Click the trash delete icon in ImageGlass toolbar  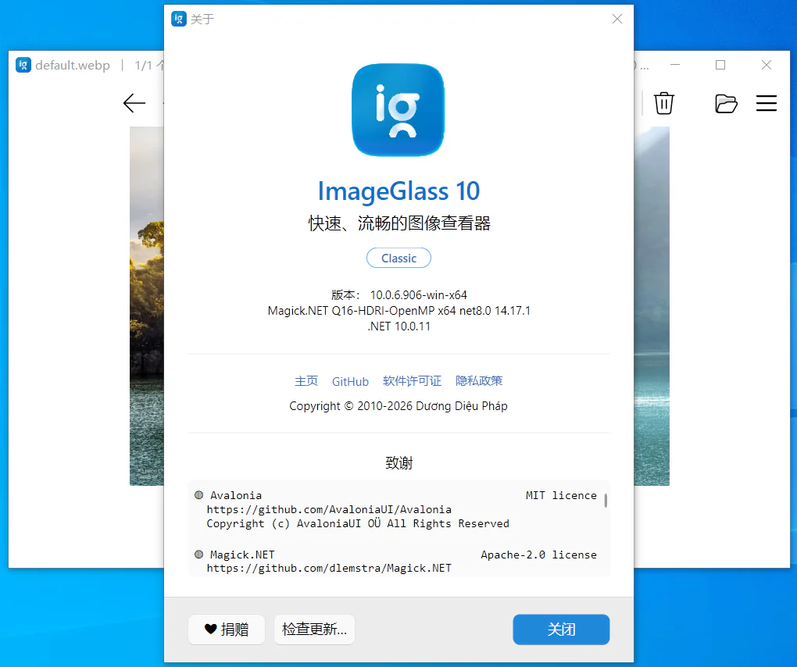tap(664, 103)
